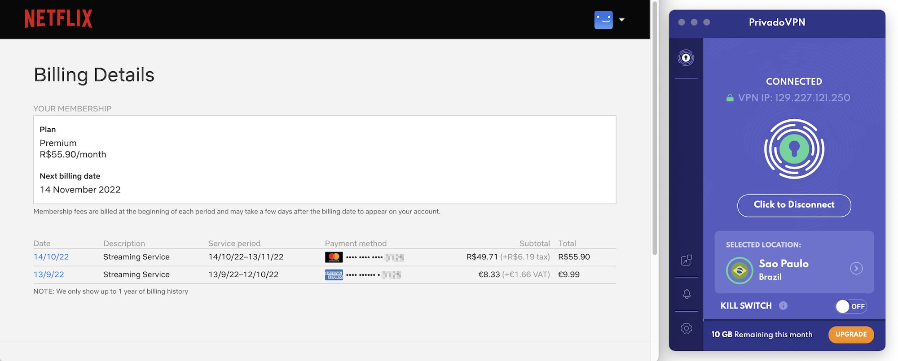Open the VPN settings gear icon
Viewport: 898px width, 361px height.
click(686, 328)
